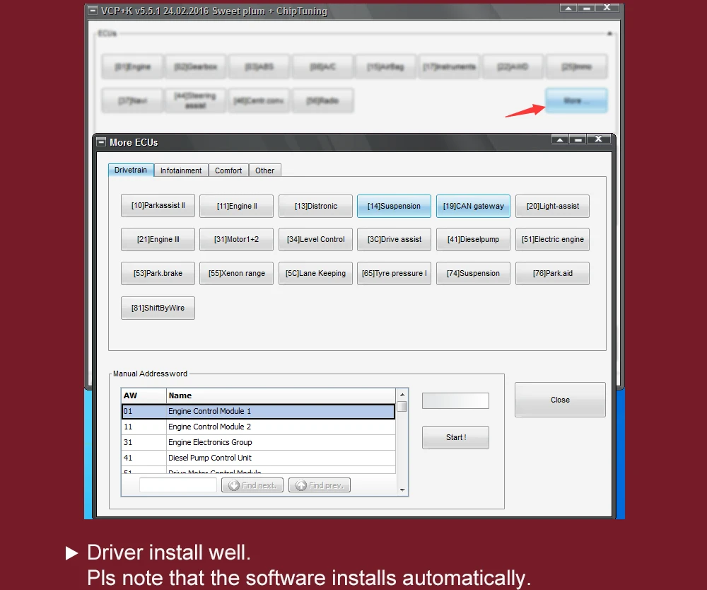Open the [14]Suspension module
The height and width of the screenshot is (590, 707).
[x=394, y=206]
